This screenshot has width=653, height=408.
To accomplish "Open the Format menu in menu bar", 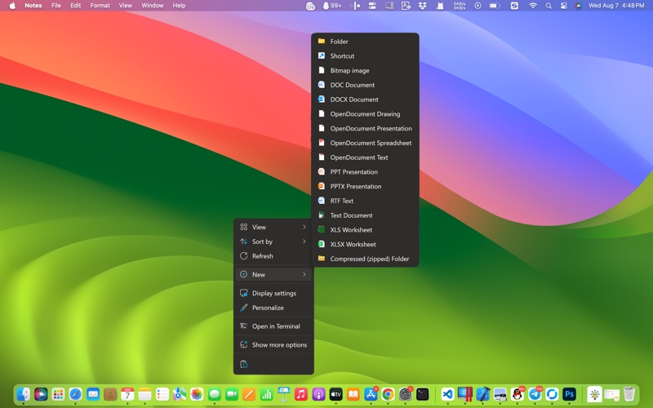I will (100, 6).
